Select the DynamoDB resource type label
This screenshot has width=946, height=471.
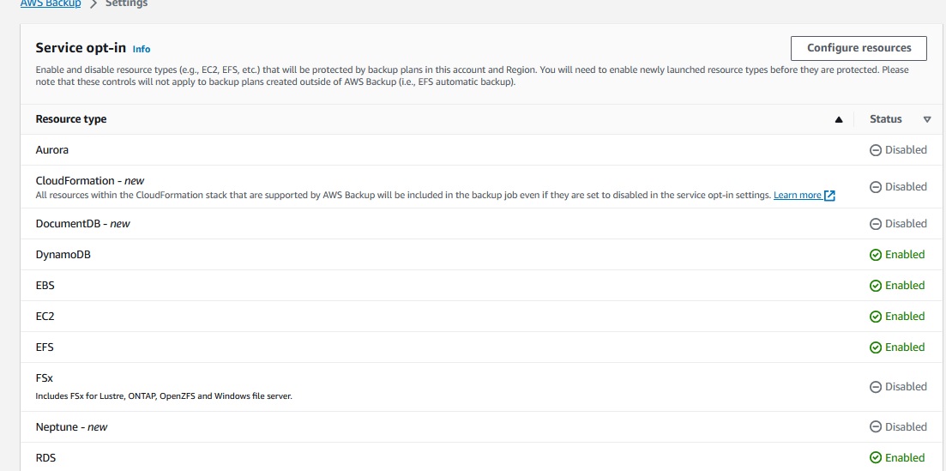pyautogui.click(x=63, y=255)
